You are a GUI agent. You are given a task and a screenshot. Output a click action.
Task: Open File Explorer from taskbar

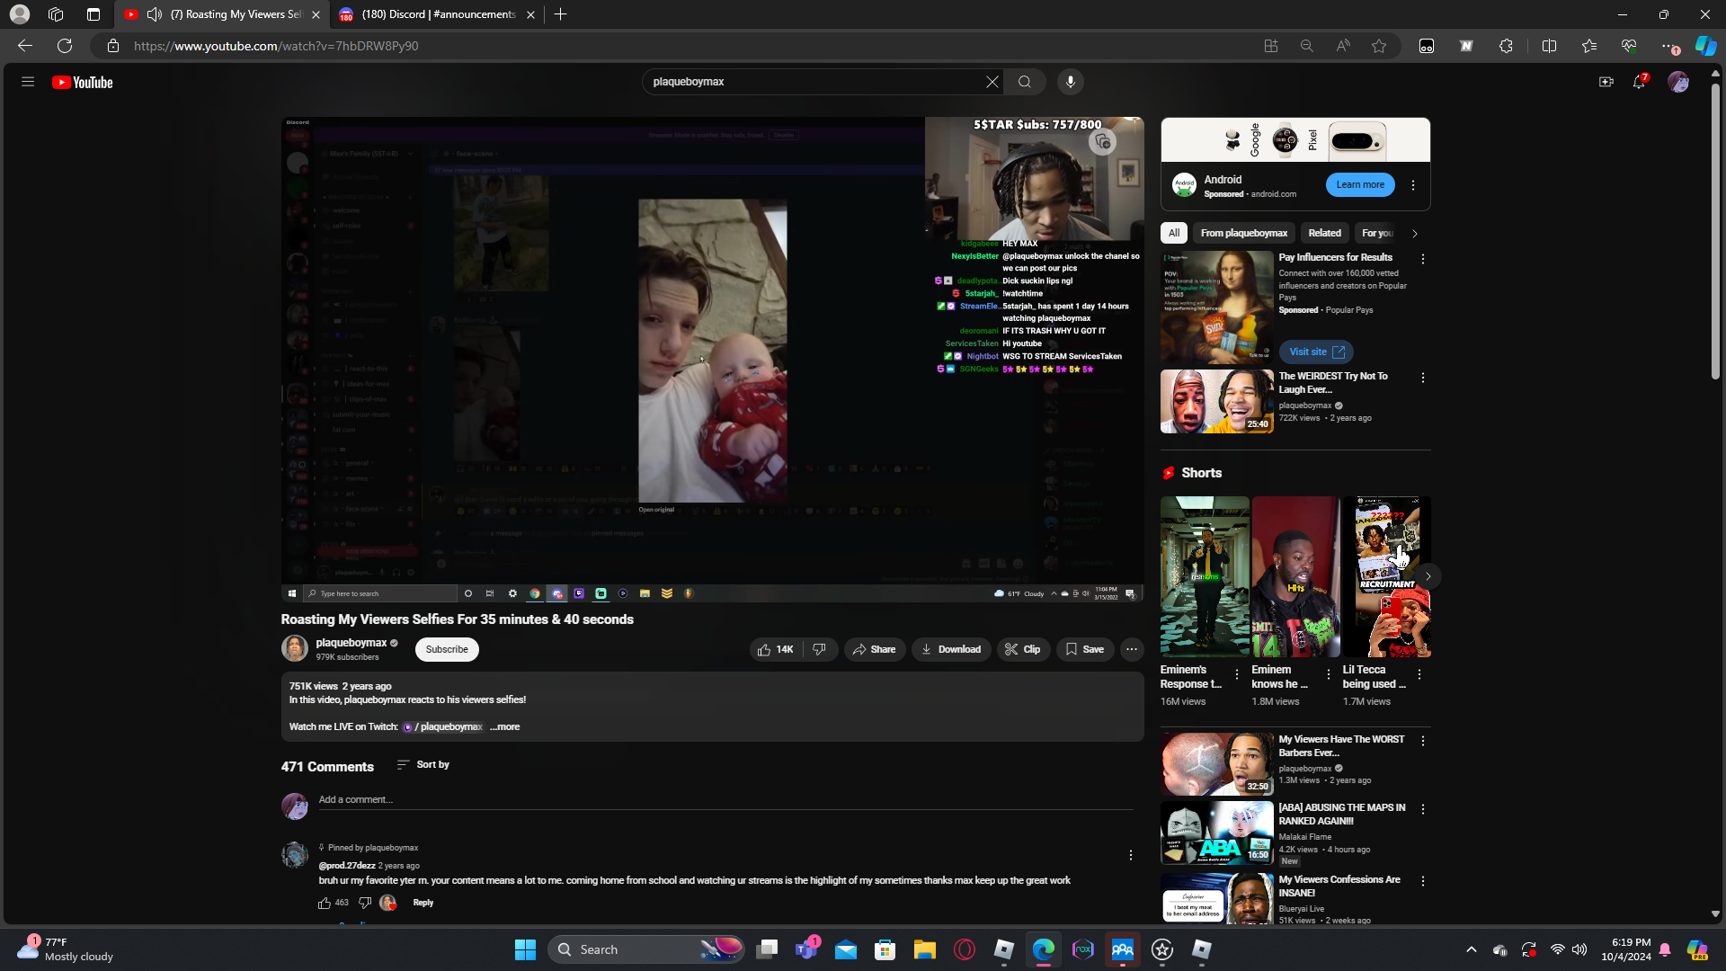click(x=925, y=949)
